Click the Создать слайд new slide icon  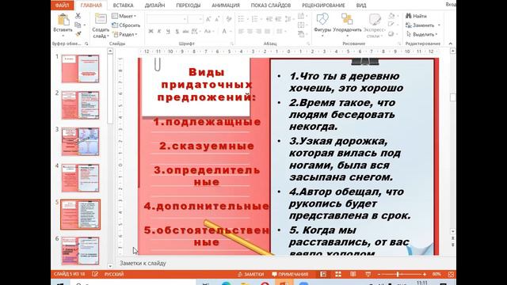(101, 19)
